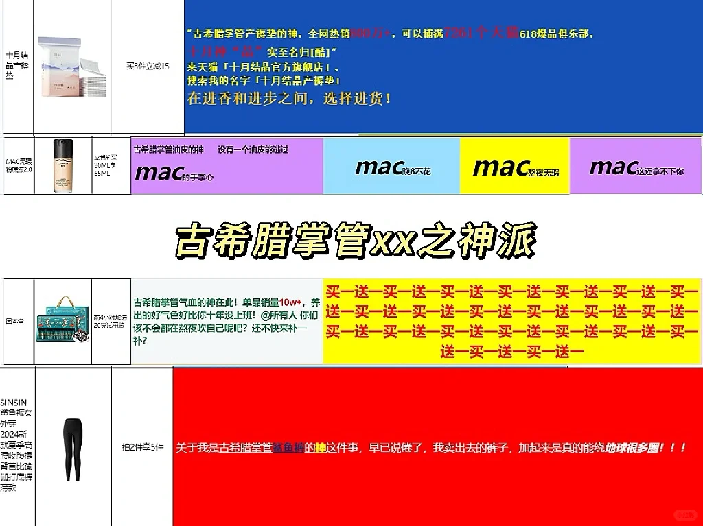This screenshot has height=526, width=703.
Task: Click the underlined 鲨鱼裤 link text
Action: click(x=288, y=447)
